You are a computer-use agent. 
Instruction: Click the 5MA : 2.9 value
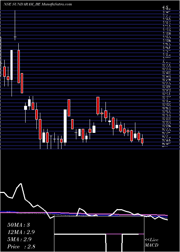(19, 239)
